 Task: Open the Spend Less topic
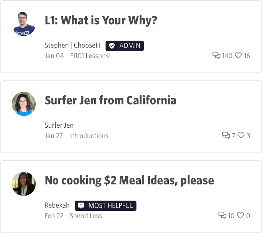86,216
